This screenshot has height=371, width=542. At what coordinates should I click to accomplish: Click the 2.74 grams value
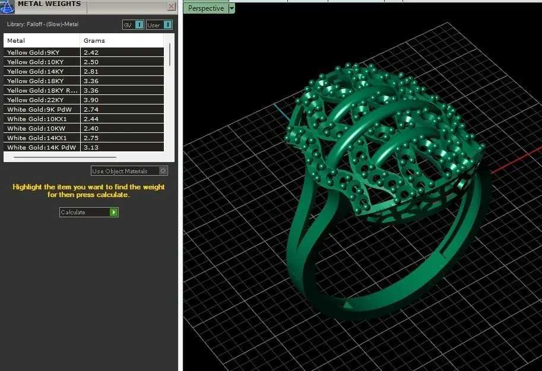[91, 109]
